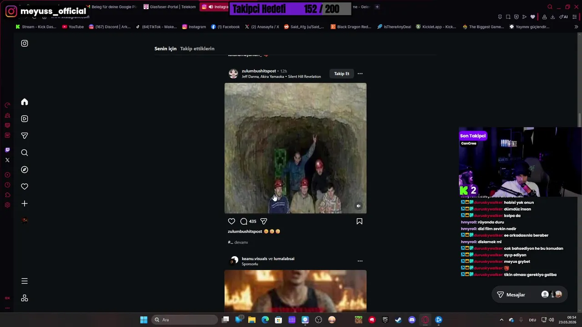Open Direct messages paper-plane sidebar icon
Image resolution: width=582 pixels, height=327 pixels.
(x=25, y=135)
